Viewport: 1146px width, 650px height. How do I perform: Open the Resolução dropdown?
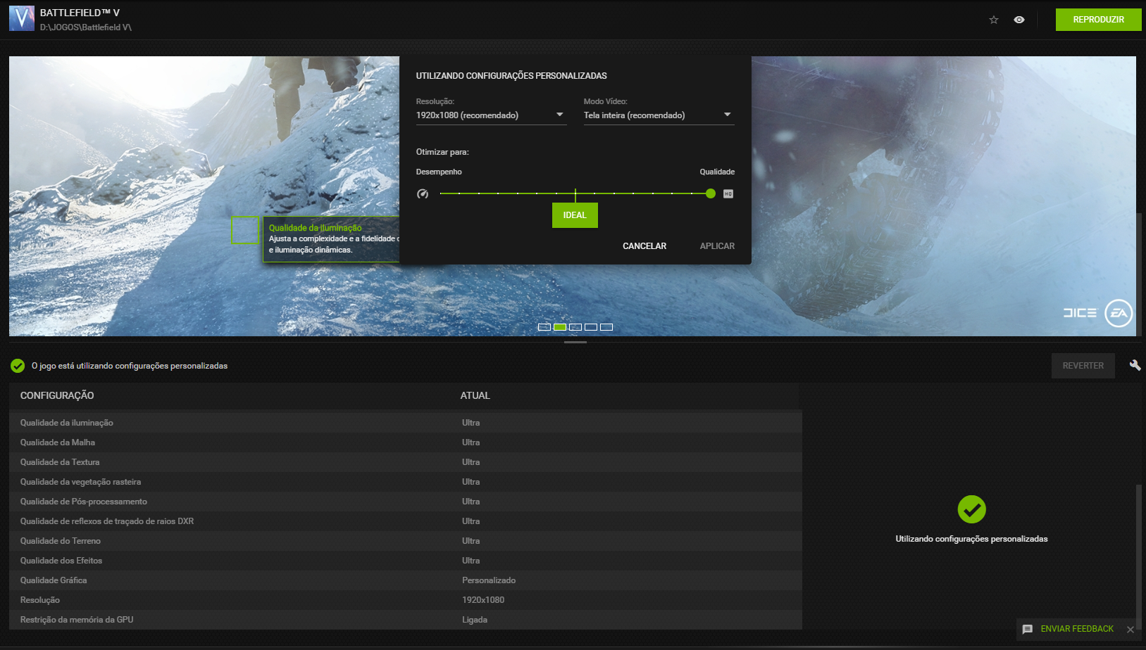[491, 115]
